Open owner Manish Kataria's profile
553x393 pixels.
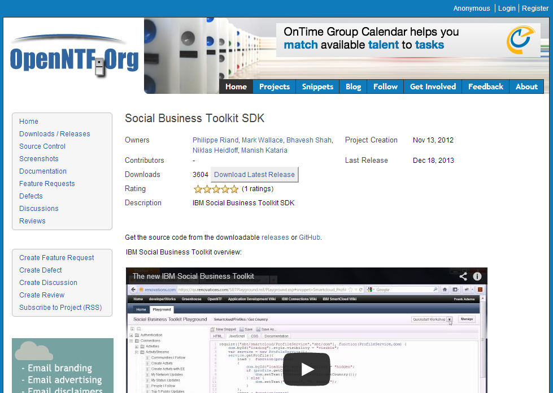coord(264,150)
